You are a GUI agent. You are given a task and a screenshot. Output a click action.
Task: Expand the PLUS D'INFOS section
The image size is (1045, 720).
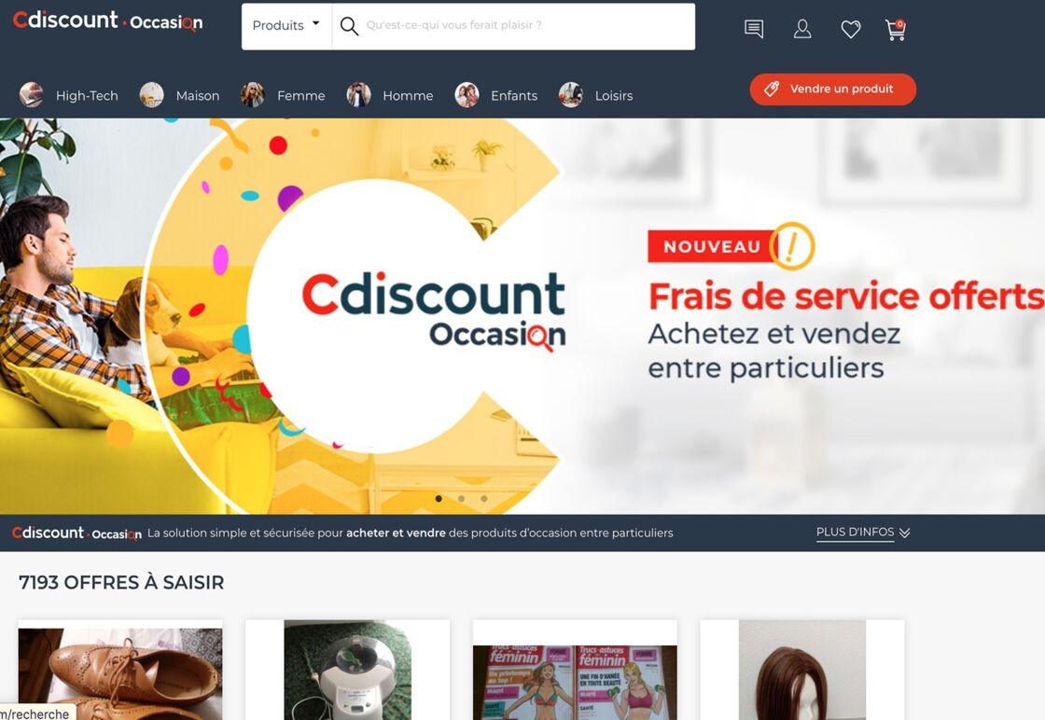coord(863,533)
